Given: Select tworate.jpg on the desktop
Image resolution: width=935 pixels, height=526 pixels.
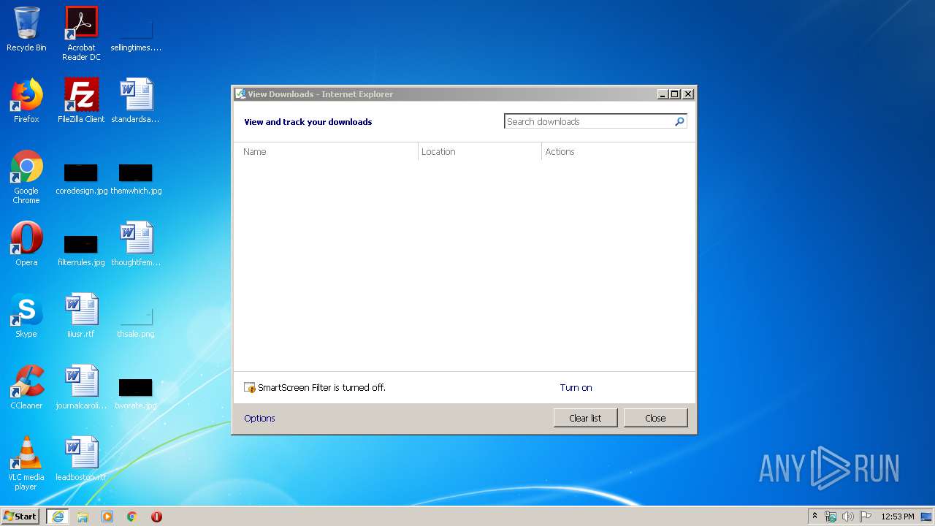Looking at the screenshot, I should [x=136, y=393].
